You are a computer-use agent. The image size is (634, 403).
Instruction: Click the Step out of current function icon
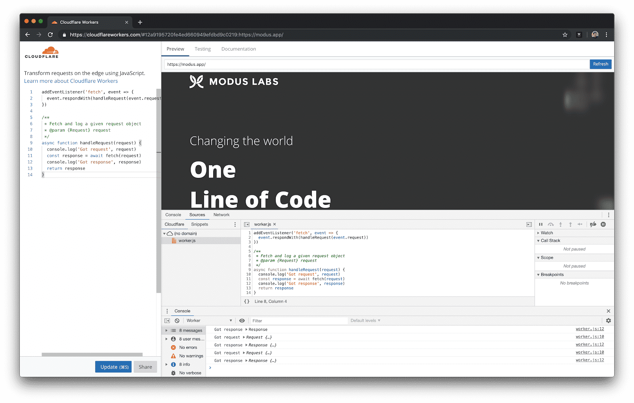(571, 224)
